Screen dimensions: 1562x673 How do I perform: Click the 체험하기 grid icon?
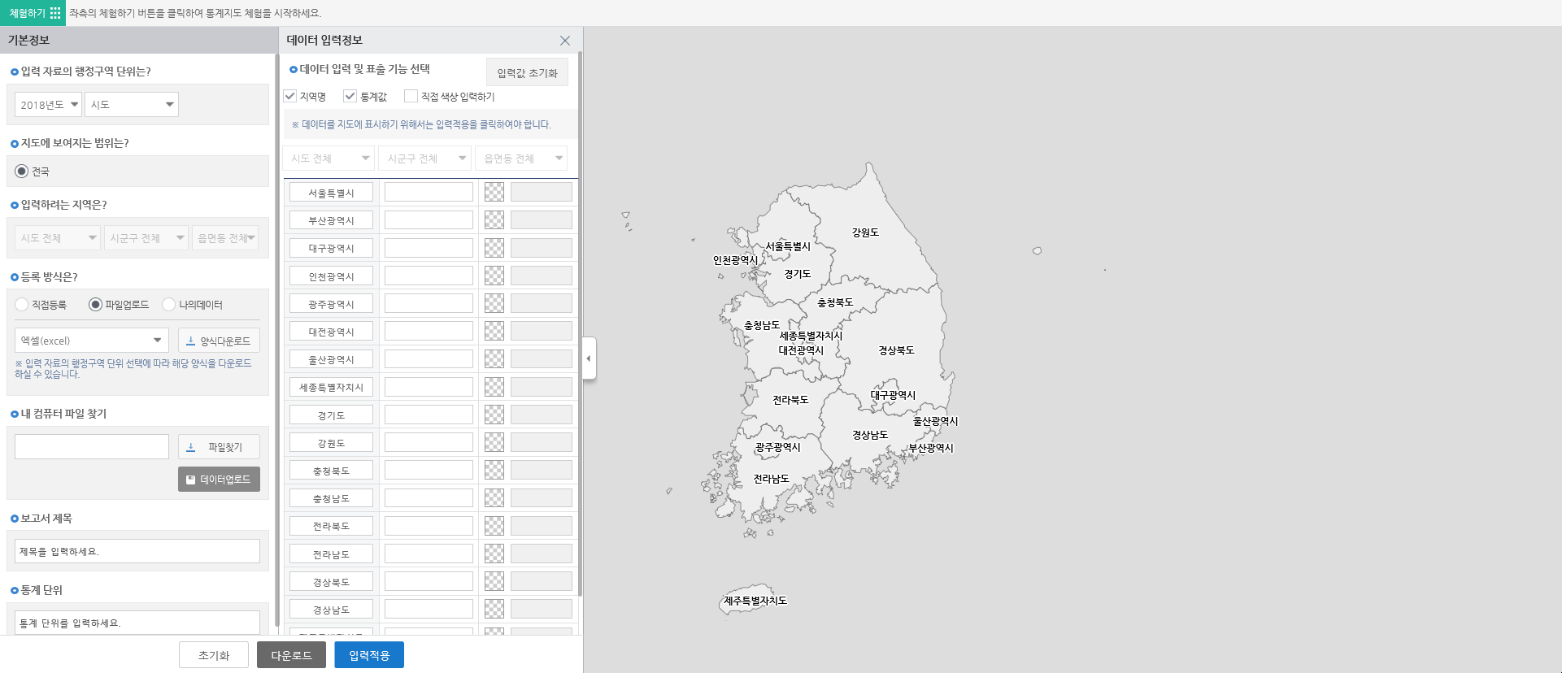(55, 13)
